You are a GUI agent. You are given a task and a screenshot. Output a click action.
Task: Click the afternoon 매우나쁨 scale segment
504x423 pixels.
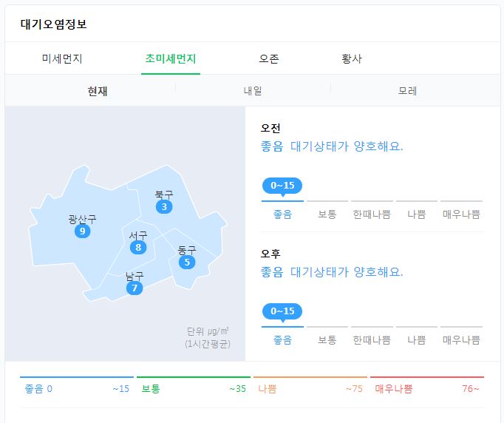click(461, 339)
